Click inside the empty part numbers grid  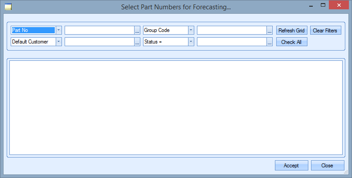(x=176, y=107)
